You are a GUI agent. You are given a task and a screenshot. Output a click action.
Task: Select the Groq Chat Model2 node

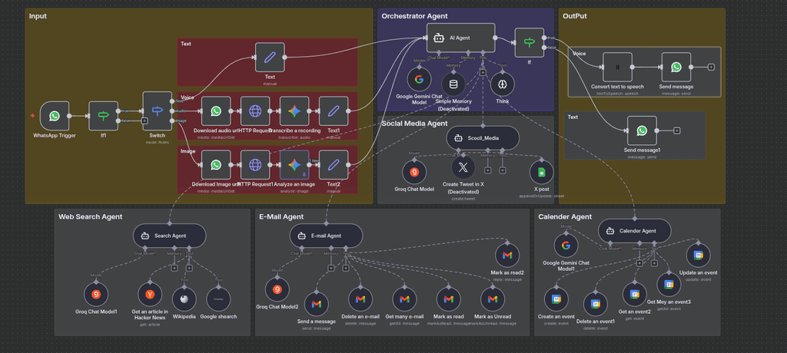point(277,290)
